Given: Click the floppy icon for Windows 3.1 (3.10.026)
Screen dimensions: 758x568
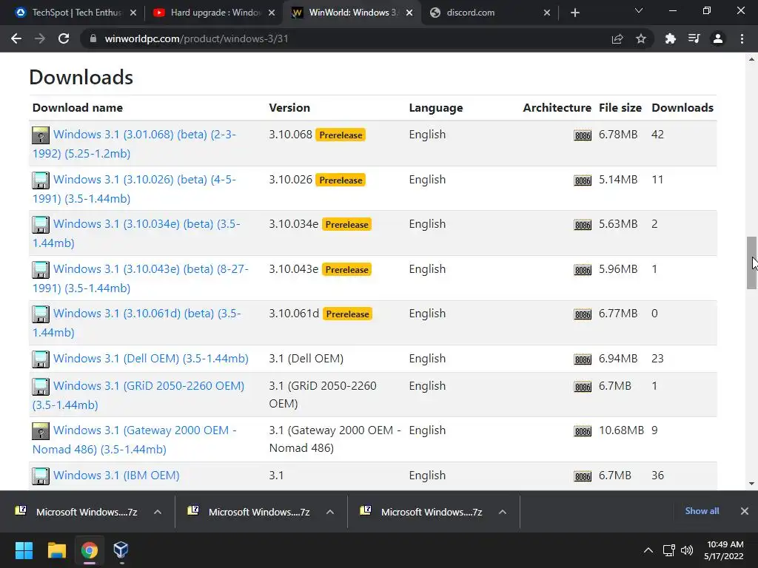Looking at the screenshot, I should 41,180.
